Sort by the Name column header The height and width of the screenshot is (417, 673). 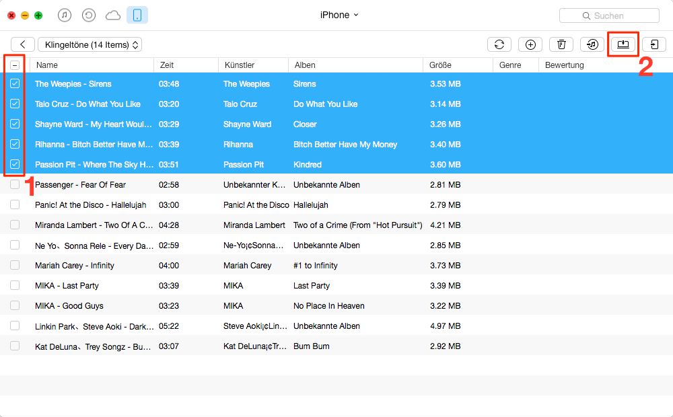pyautogui.click(x=92, y=65)
